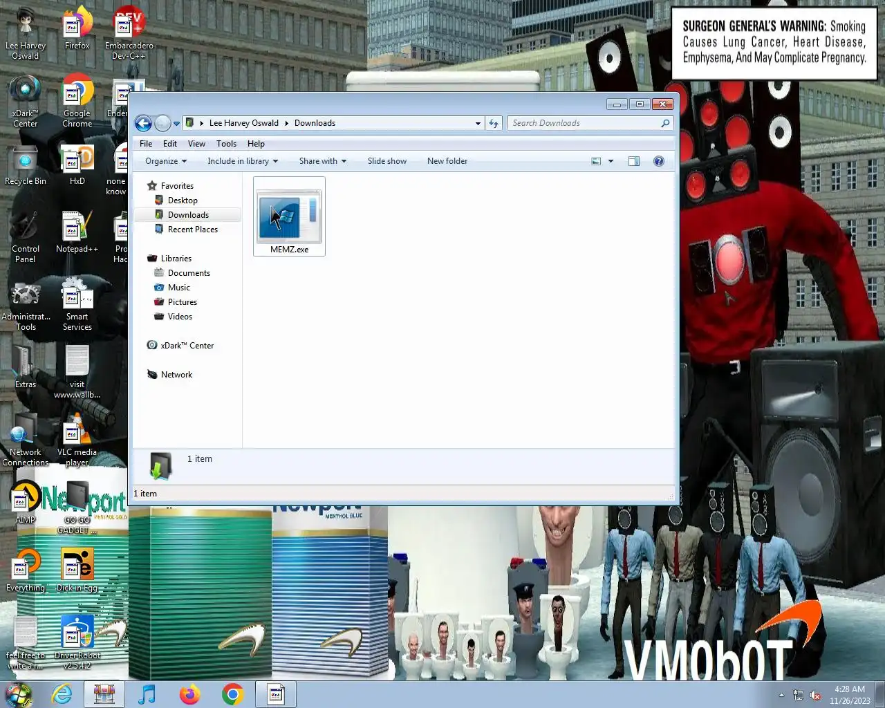885x708 pixels.
Task: Select GO GO GADGET desktop icon
Action: [x=77, y=507]
